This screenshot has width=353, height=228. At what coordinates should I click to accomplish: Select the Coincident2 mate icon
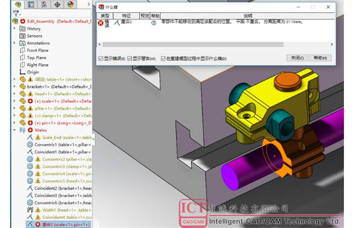pyautogui.click(x=30, y=188)
